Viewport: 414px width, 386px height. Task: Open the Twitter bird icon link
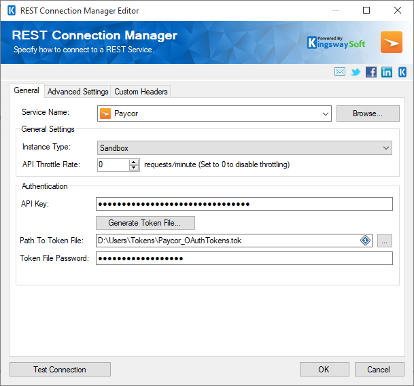[356, 72]
